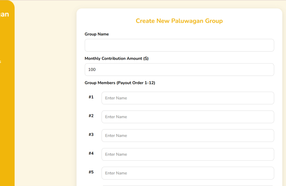Select the member #5 name field
The width and height of the screenshot is (286, 186).
coord(188,173)
